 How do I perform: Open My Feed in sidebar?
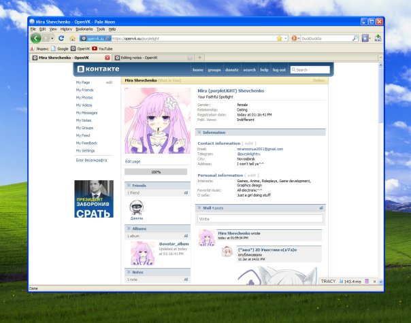click(x=83, y=135)
